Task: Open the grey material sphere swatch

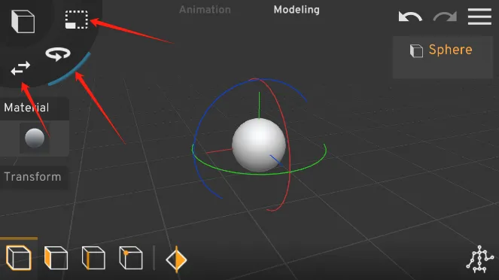Action: pyautogui.click(x=35, y=138)
